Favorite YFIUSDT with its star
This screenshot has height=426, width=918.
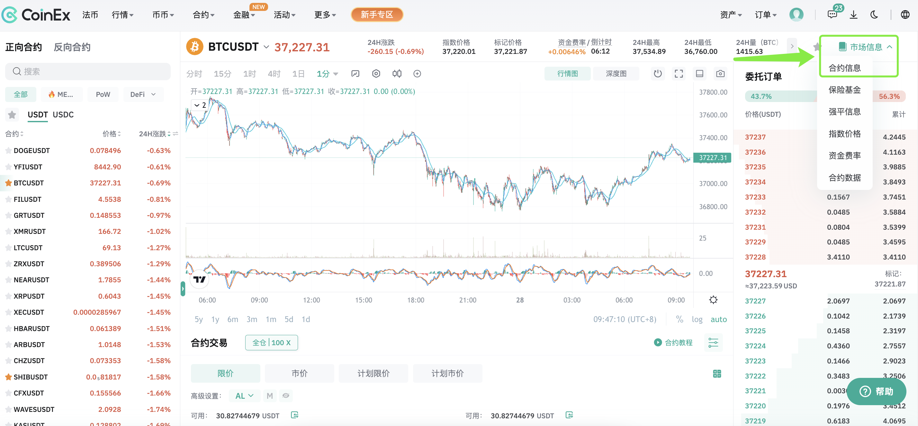point(8,167)
